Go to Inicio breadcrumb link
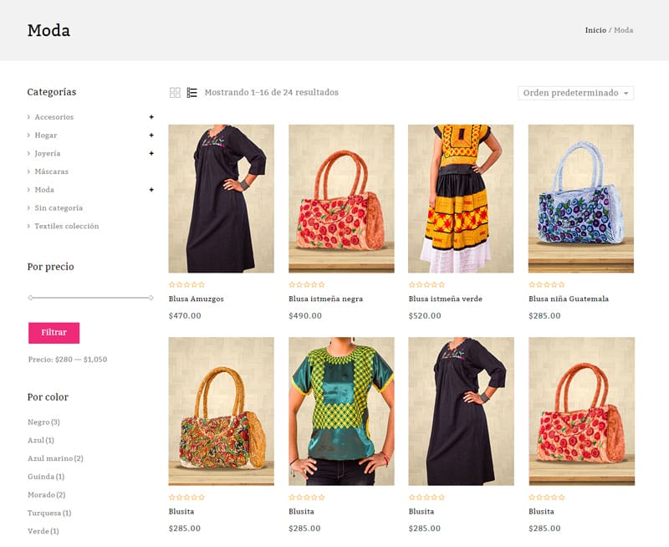Viewport: 669px width, 547px height. tap(595, 30)
